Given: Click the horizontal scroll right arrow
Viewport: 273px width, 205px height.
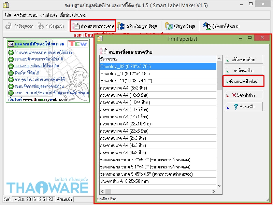Looking at the screenshot, I should 214,191.
